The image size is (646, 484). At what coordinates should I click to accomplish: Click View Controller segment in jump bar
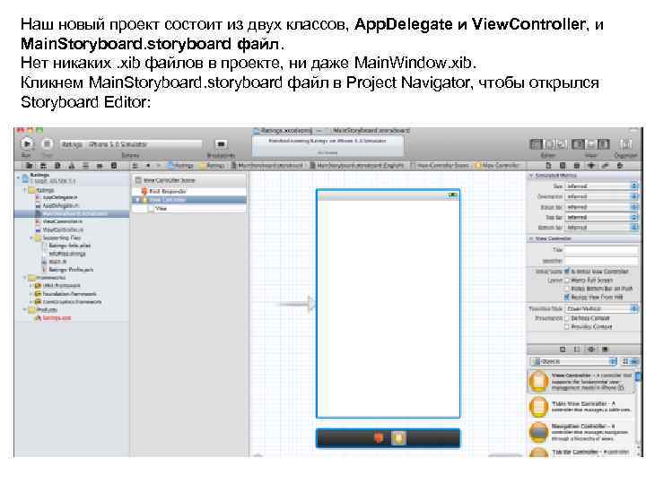point(497,166)
